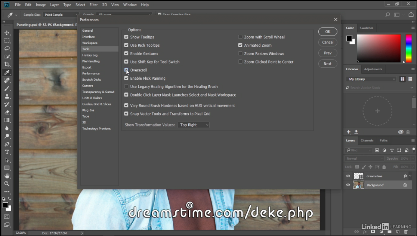Select the History Brush tool
Screen dimensions: 417x236
point(7,104)
